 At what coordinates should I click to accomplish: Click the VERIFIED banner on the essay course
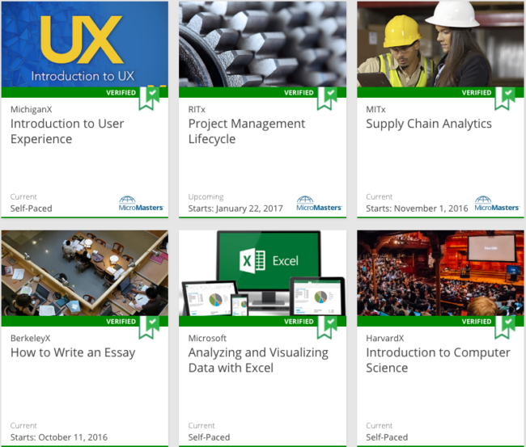click(x=85, y=322)
